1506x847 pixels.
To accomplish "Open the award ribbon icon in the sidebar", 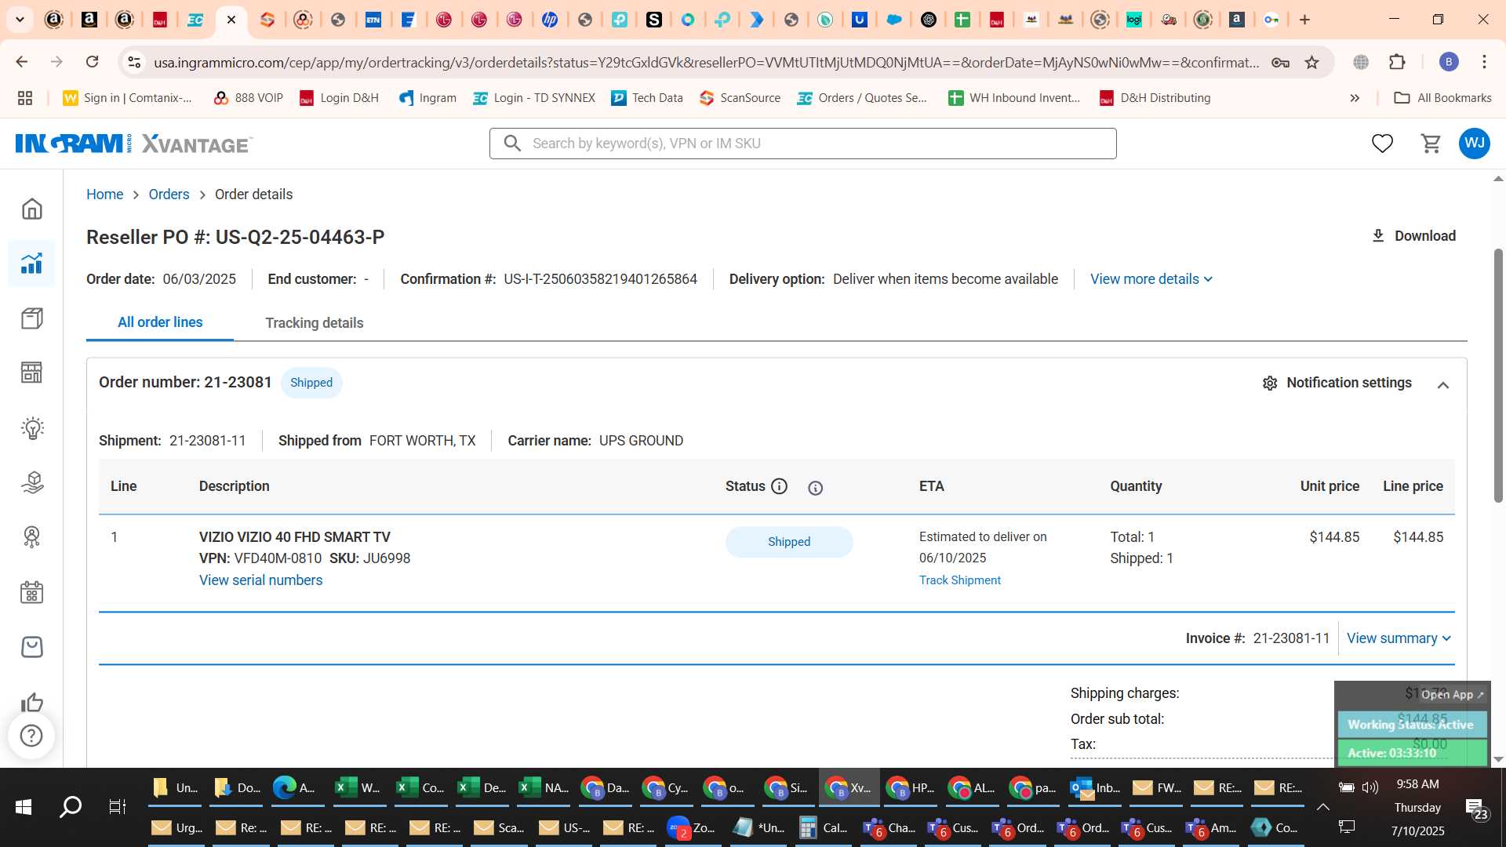I will (31, 537).
